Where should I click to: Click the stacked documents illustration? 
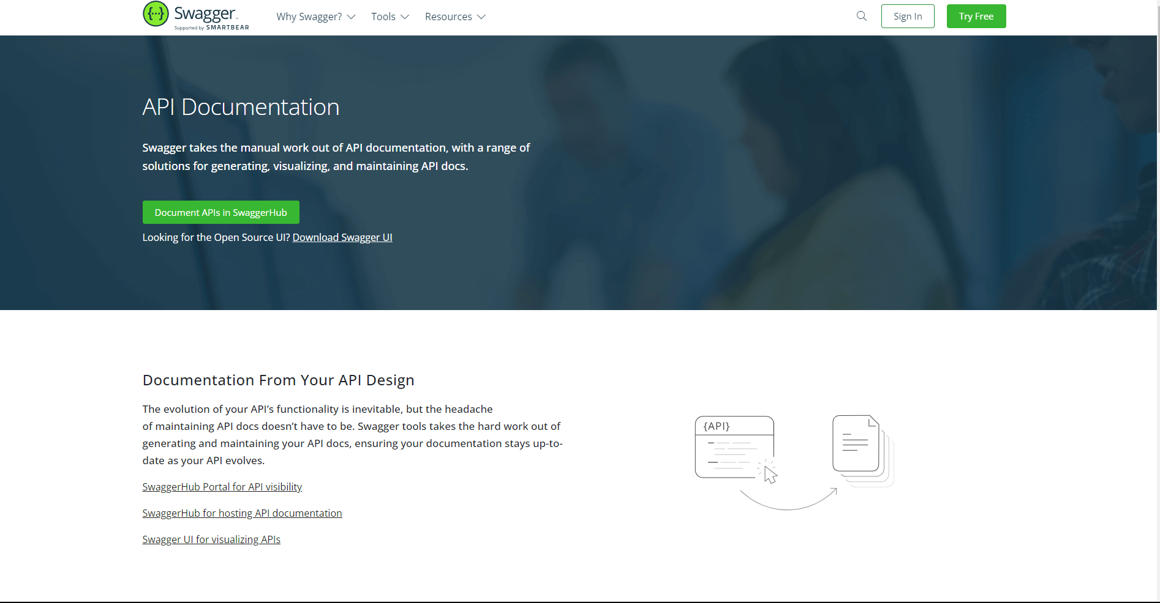(x=861, y=450)
